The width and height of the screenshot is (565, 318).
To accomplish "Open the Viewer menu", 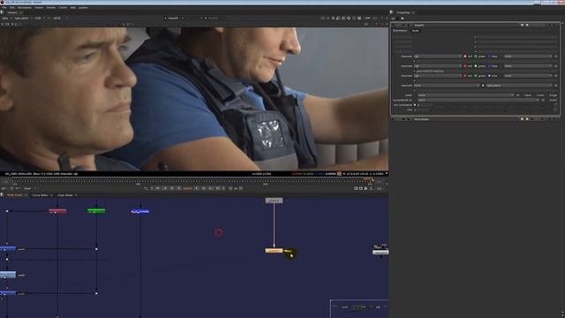I will tap(39, 7).
